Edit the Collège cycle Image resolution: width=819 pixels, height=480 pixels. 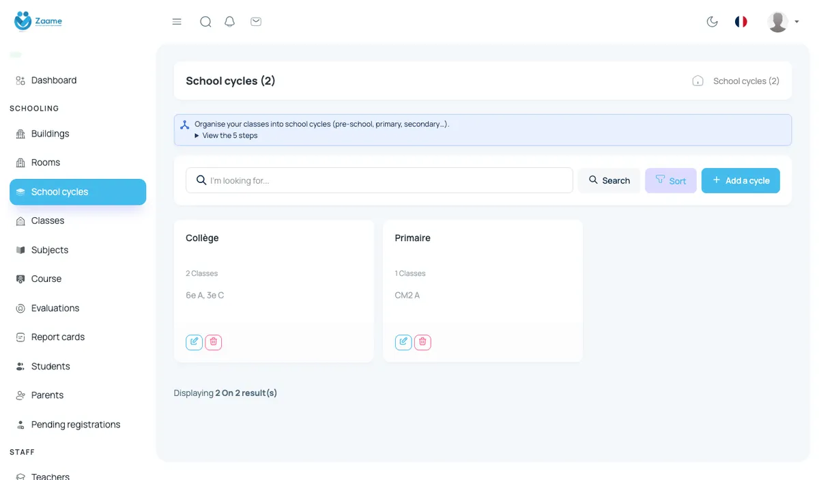[x=195, y=342]
